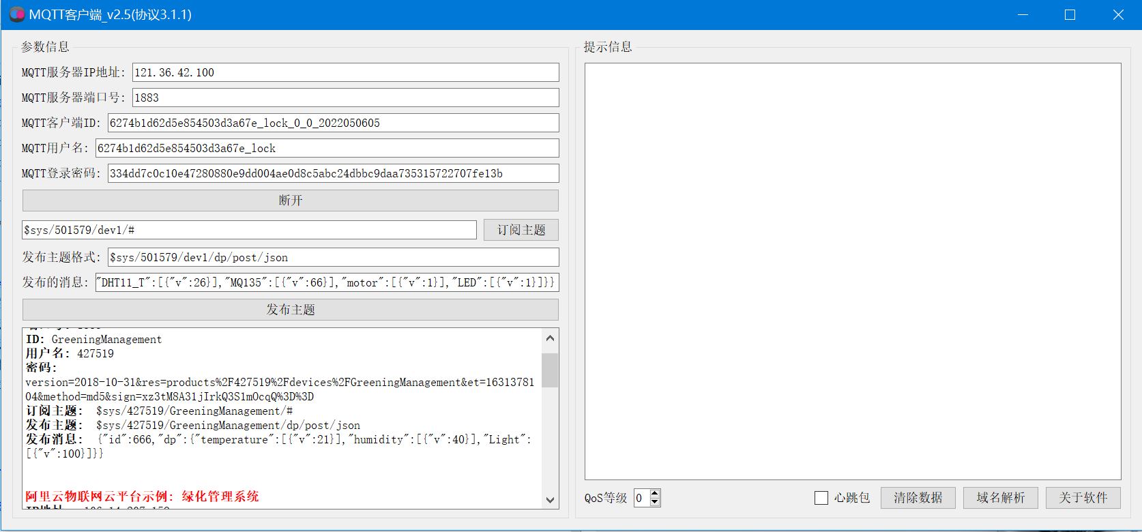This screenshot has width=1142, height=532.
Task: Enable the 心跳包 heartbeat checkbox
Action: [821, 498]
